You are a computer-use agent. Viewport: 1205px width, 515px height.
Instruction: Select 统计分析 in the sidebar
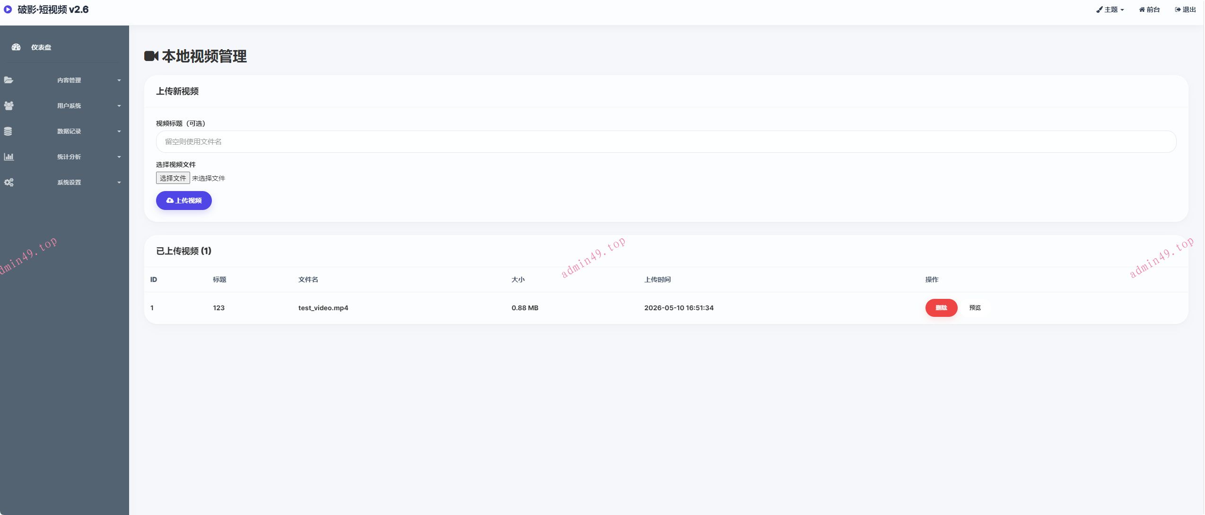[69, 157]
